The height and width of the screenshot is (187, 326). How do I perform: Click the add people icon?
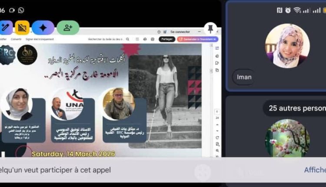(x=68, y=27)
